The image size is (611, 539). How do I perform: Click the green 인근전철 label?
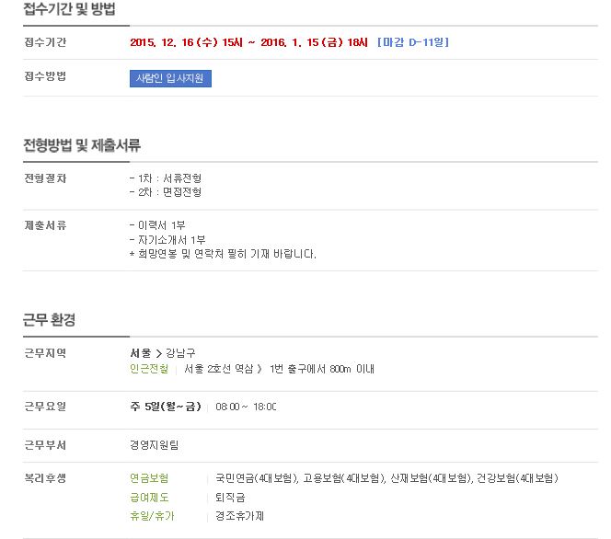(x=149, y=369)
